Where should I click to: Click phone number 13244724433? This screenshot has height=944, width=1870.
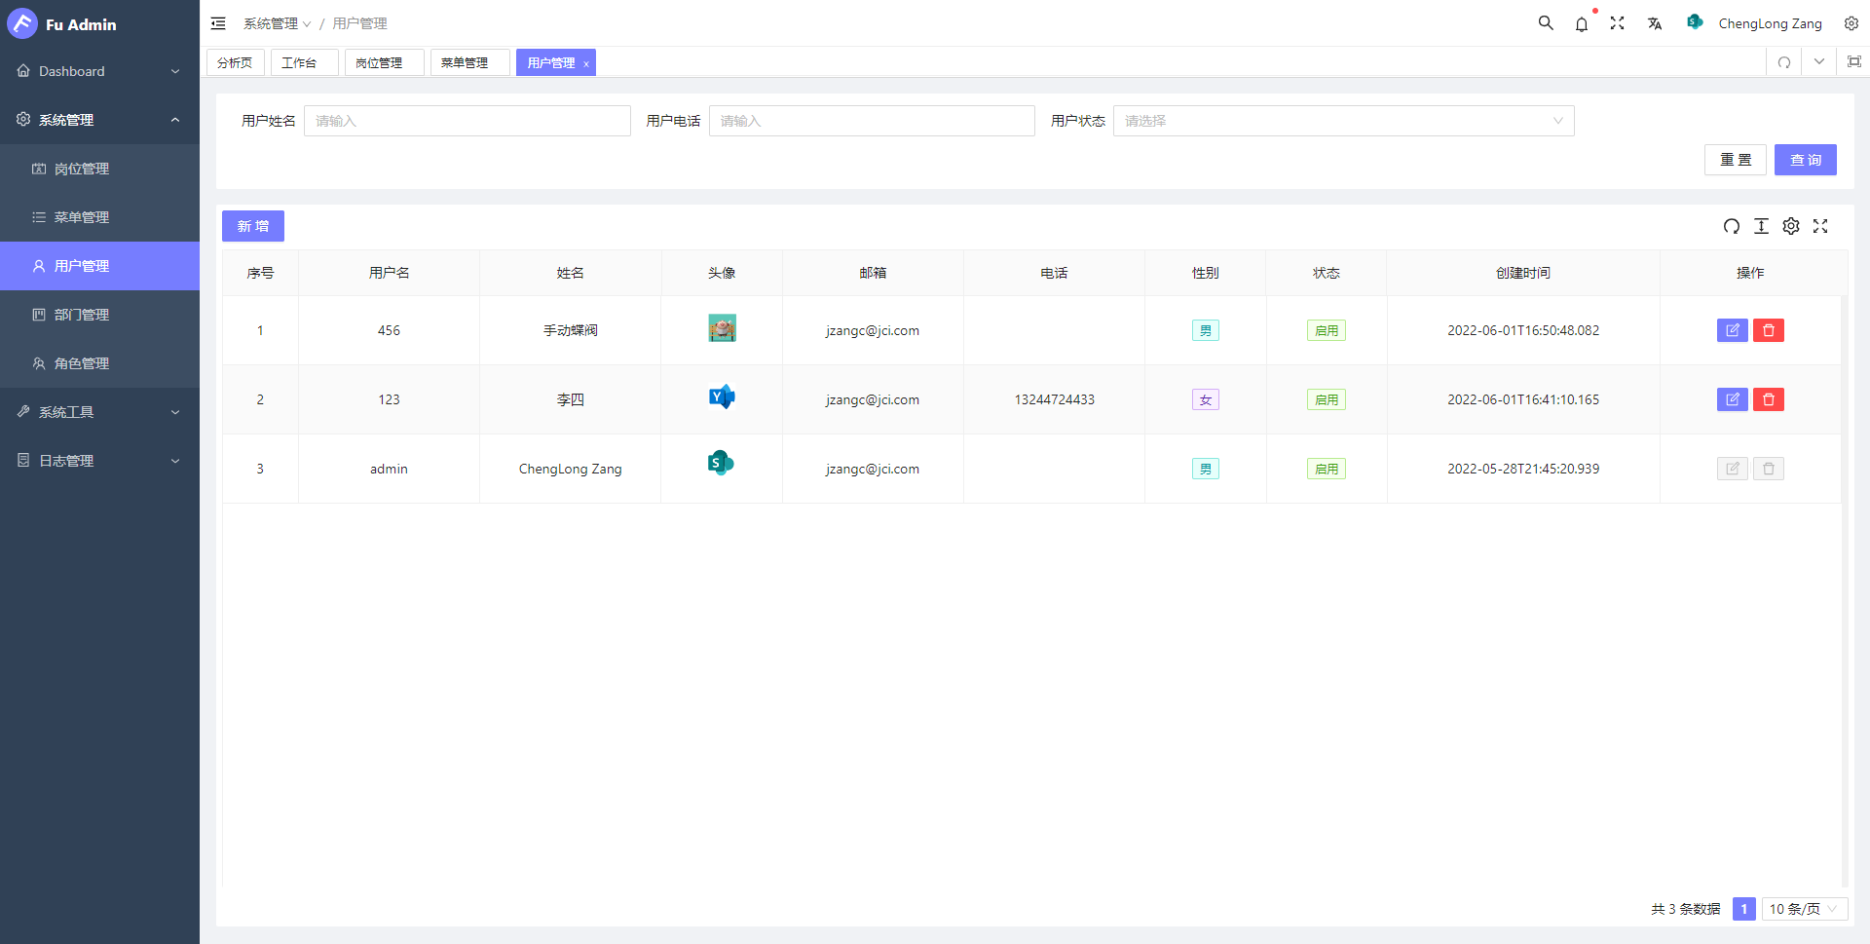point(1055,399)
